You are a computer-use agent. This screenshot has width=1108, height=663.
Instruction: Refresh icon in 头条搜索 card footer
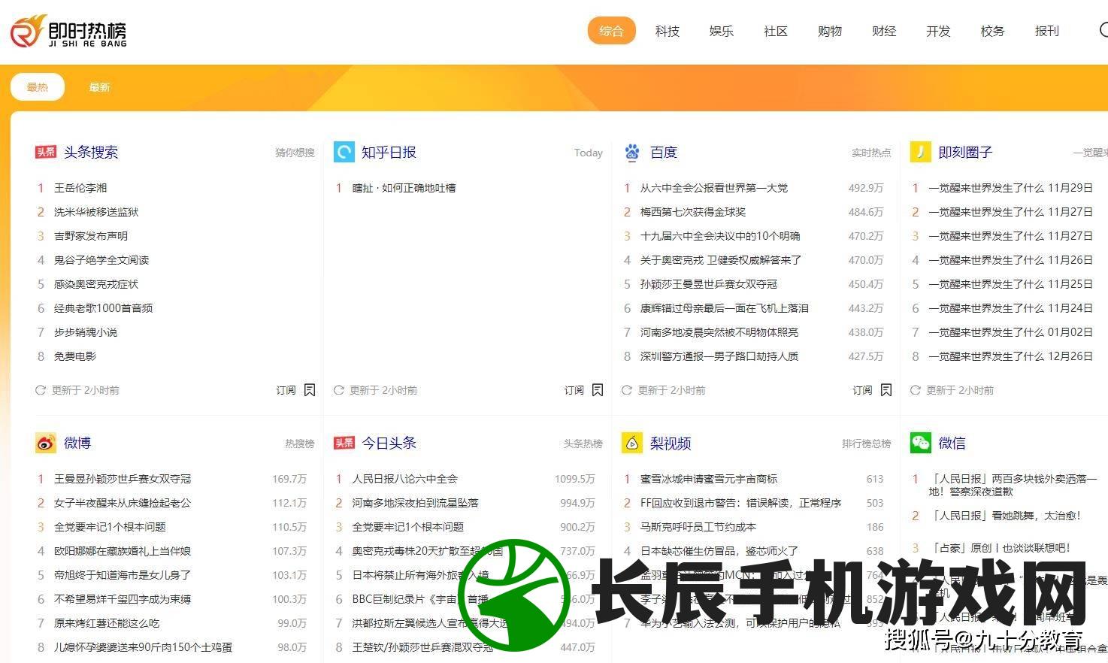point(41,390)
